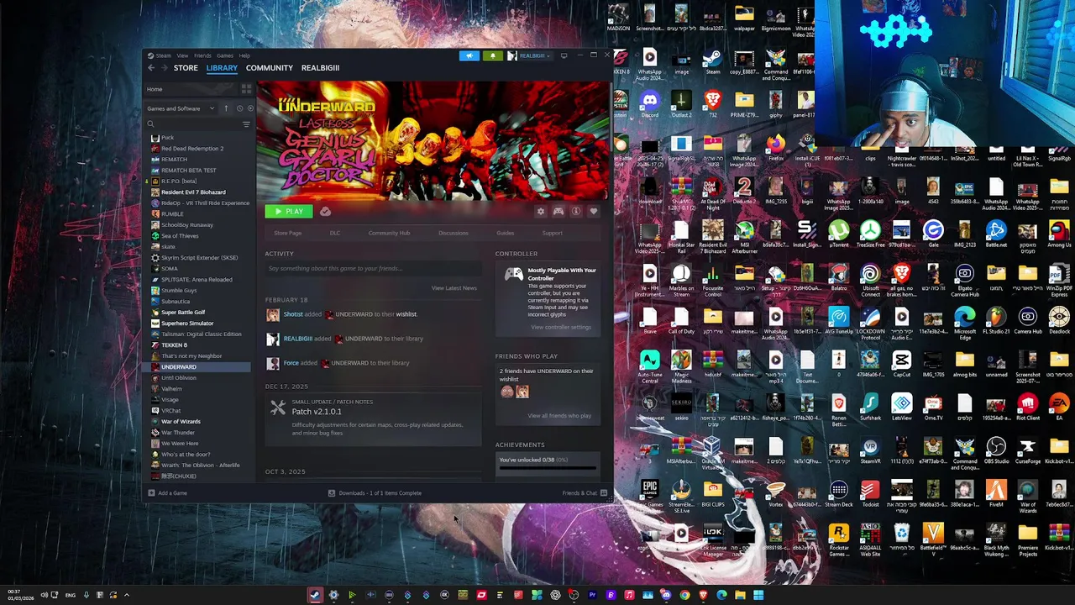Open advanced filter options icon

click(246, 124)
